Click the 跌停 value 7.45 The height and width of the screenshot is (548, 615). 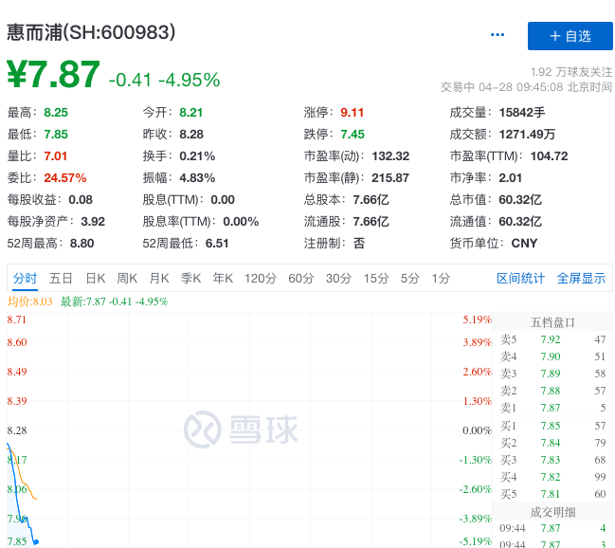click(x=353, y=135)
